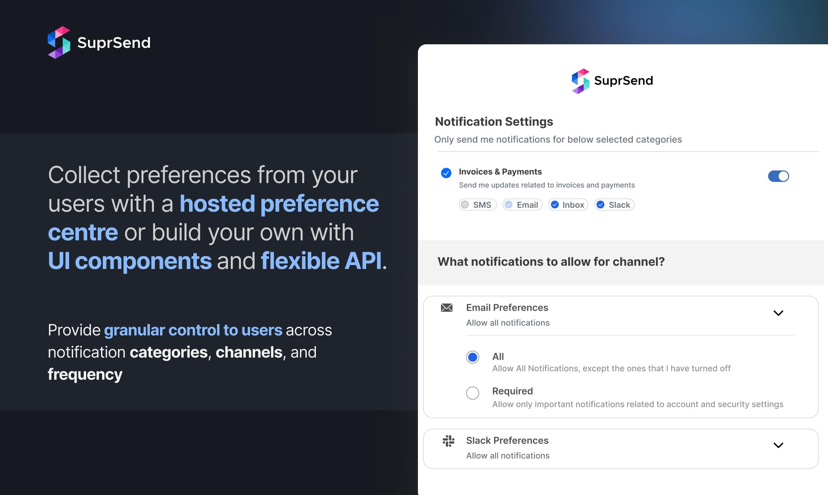The image size is (828, 495).
Task: Toggle the Email channel chip
Action: click(x=522, y=205)
